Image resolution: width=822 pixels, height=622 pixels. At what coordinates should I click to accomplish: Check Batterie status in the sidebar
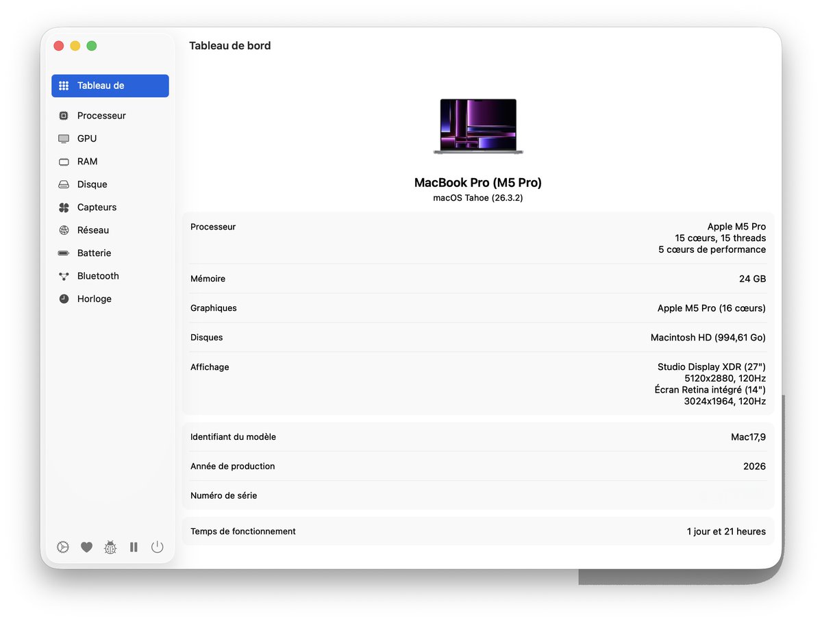pyautogui.click(x=93, y=253)
